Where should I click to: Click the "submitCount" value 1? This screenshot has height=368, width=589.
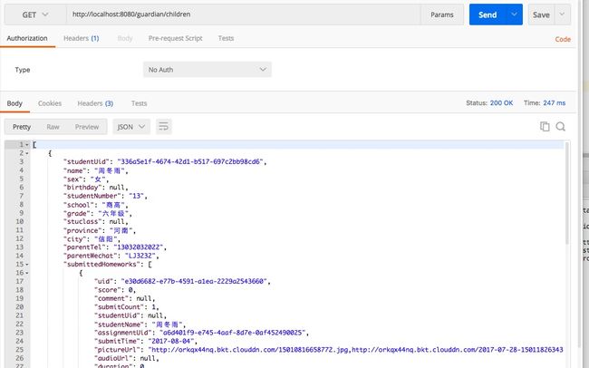(x=153, y=307)
